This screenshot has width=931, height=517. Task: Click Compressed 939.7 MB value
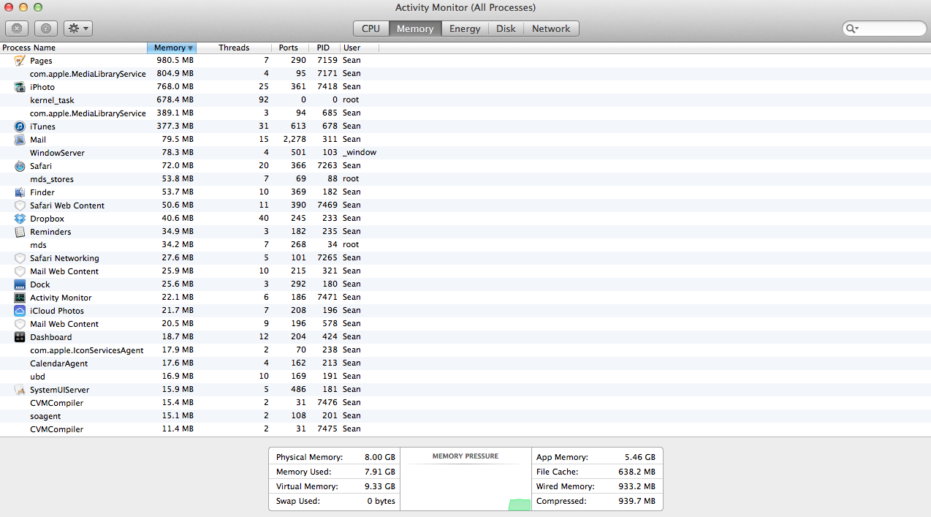[637, 501]
